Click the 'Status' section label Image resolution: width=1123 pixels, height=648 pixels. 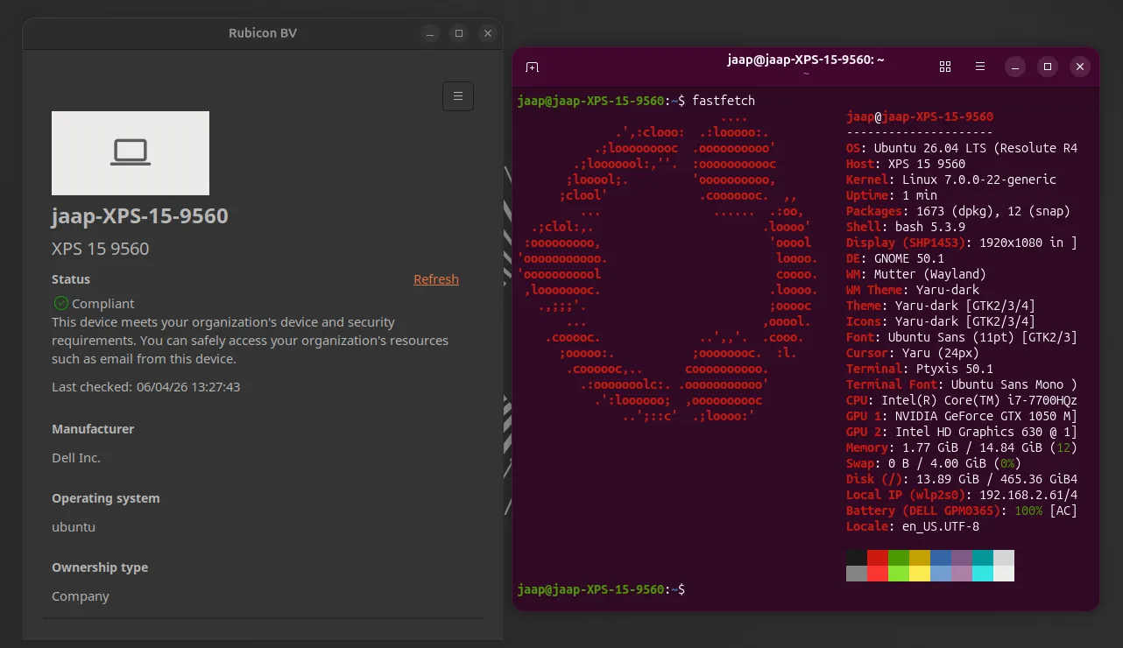click(x=71, y=279)
